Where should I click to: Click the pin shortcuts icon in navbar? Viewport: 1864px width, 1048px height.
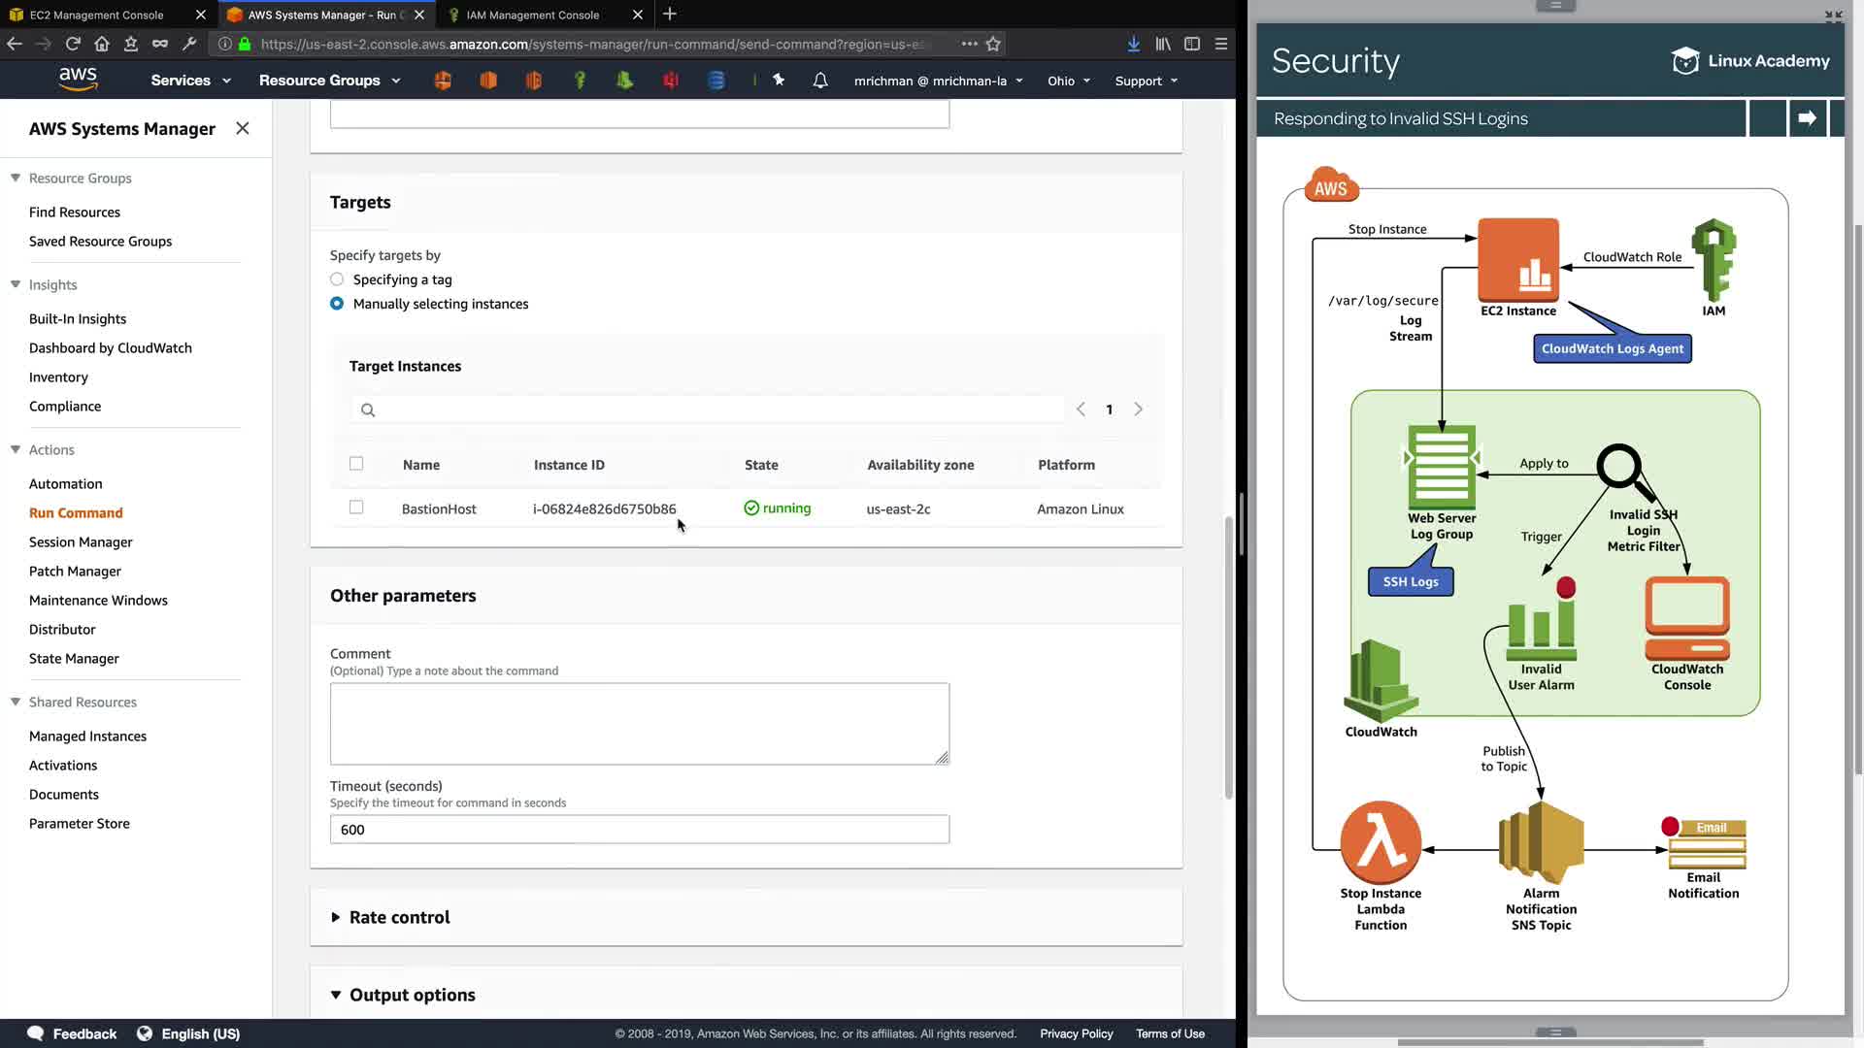tap(779, 81)
